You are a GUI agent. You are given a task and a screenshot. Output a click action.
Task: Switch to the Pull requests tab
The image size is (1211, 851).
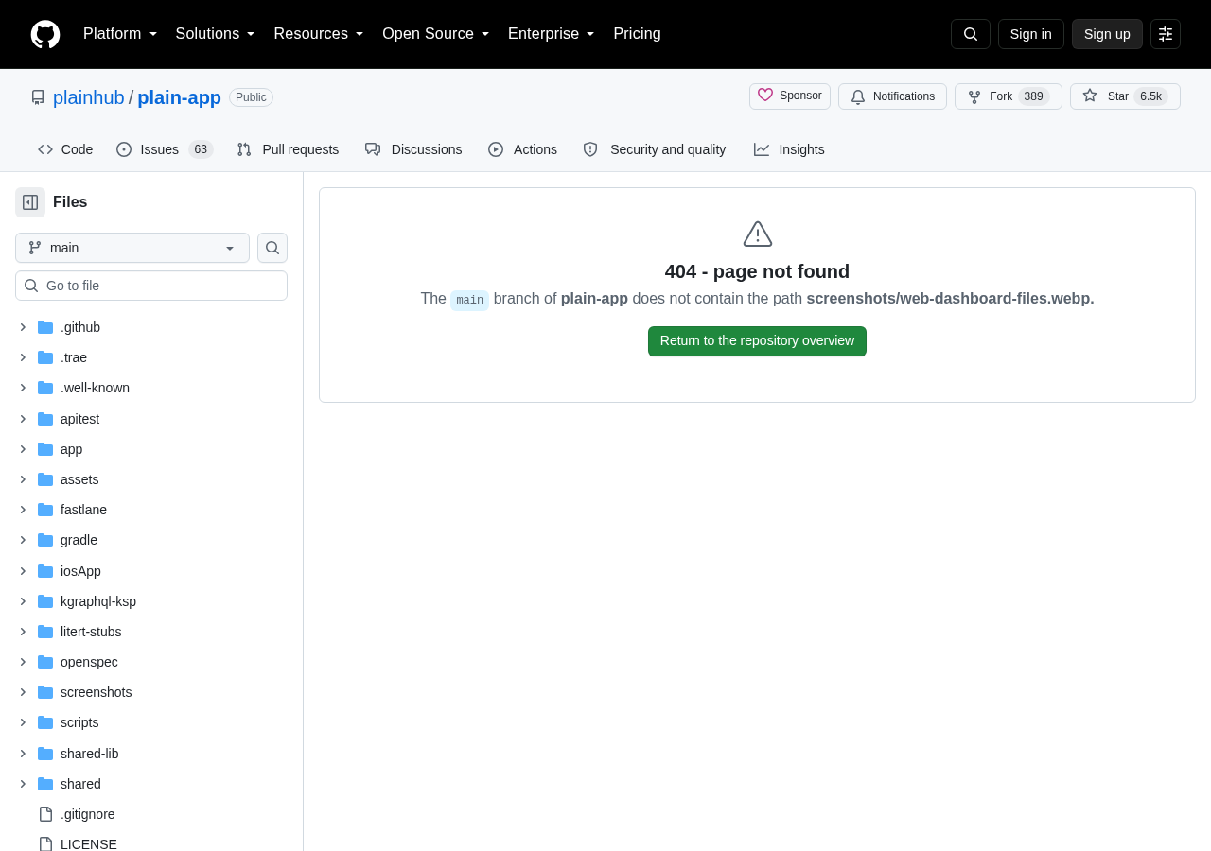[288, 149]
